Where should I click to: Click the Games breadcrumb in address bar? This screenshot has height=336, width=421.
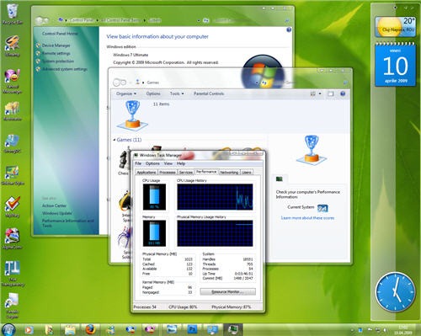[153, 83]
